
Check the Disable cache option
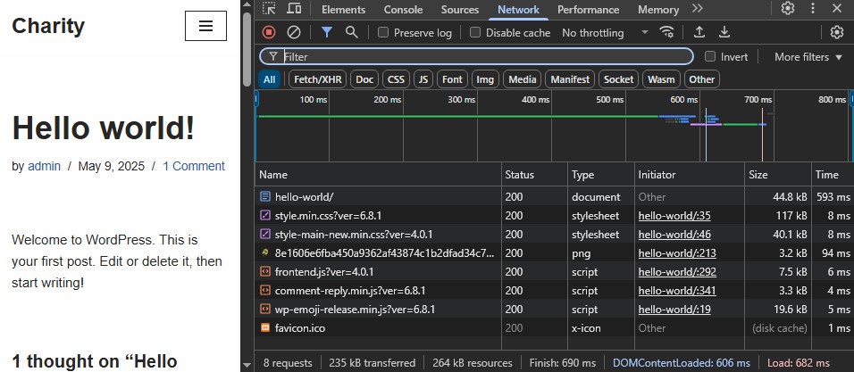point(475,33)
